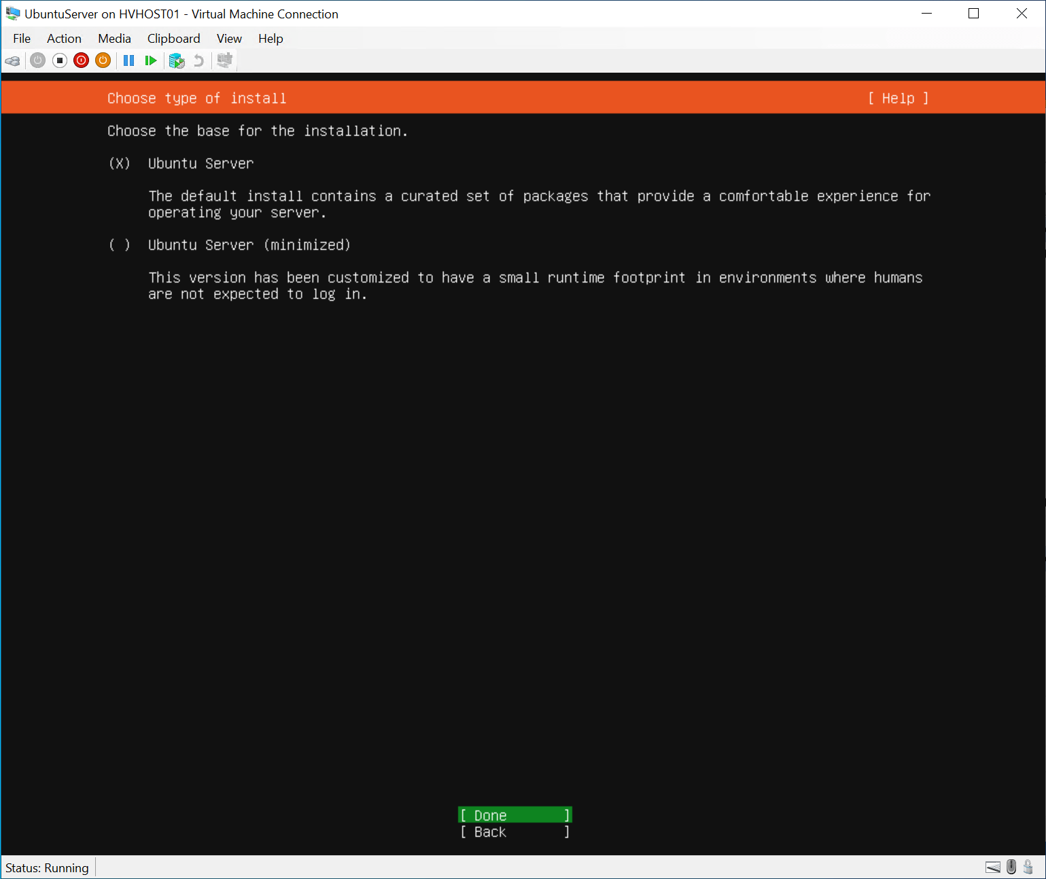Viewport: 1046px width, 879px height.
Task: Click the greyed Start VM toolbar icon
Action: point(38,60)
